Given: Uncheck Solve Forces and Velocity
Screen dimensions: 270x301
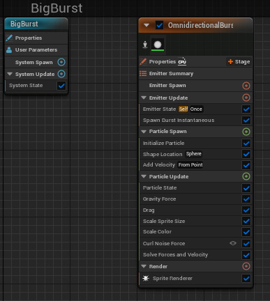Looking at the screenshot, I should [x=246, y=255].
